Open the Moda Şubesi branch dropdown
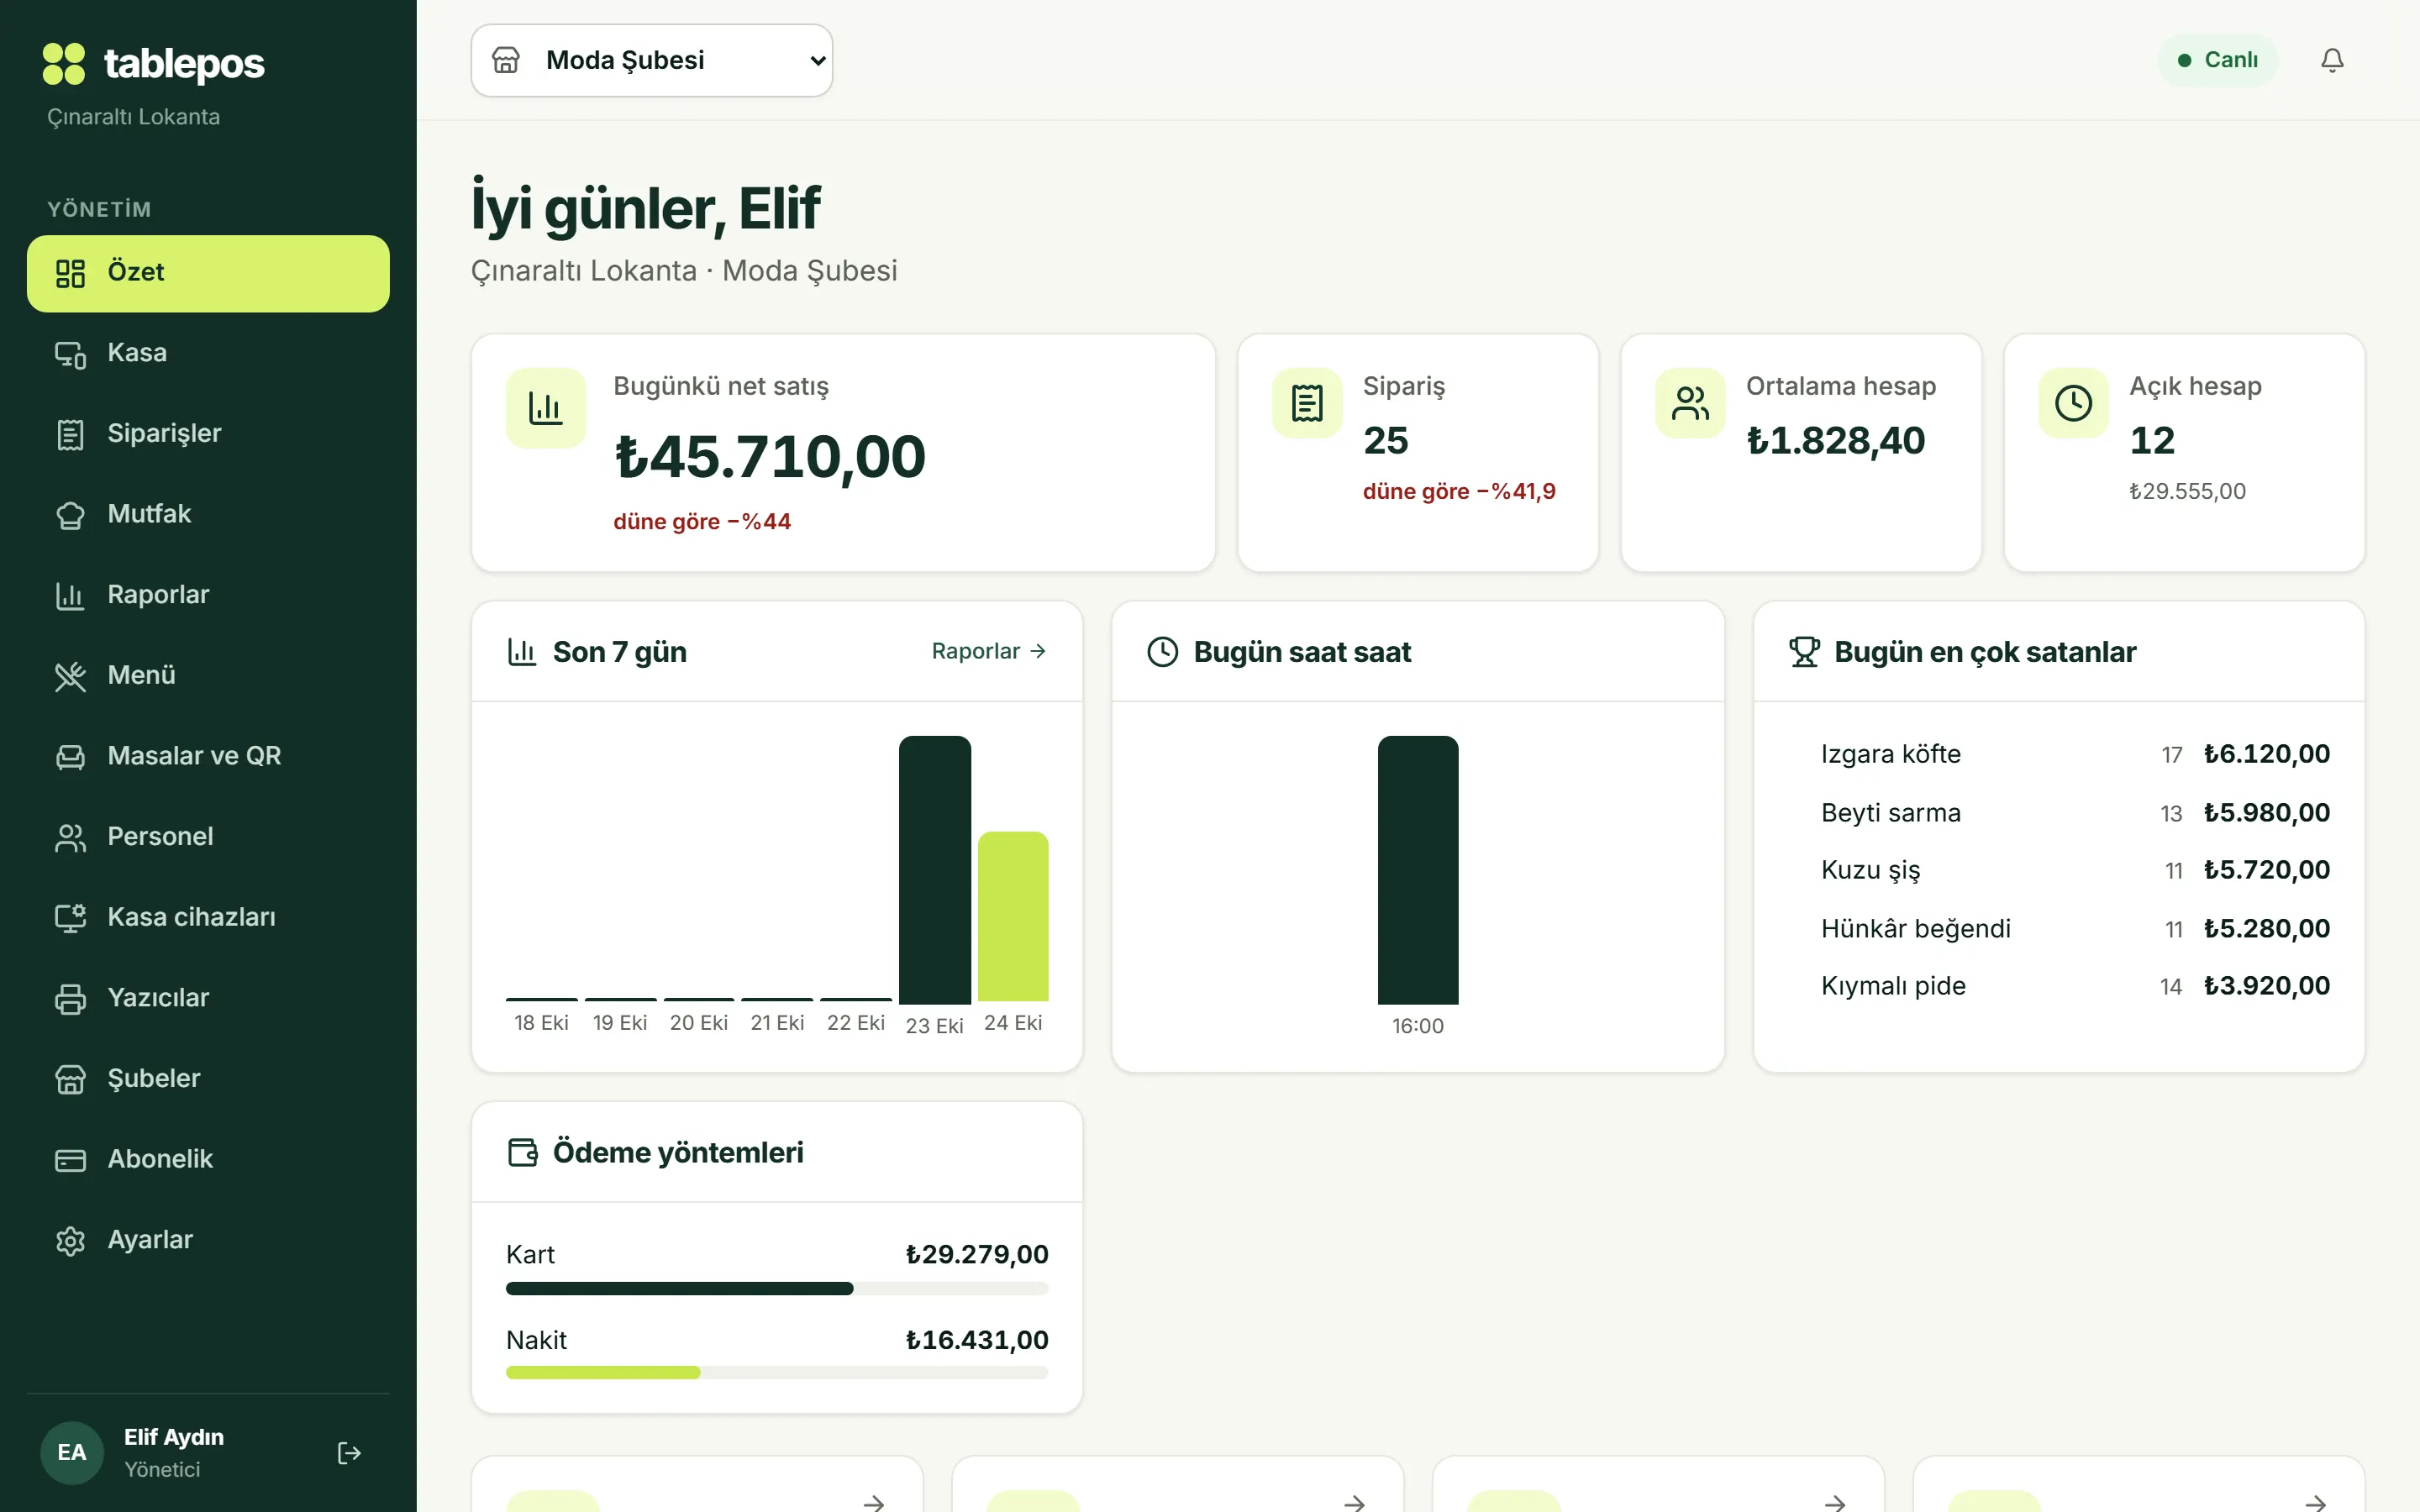 click(x=652, y=60)
